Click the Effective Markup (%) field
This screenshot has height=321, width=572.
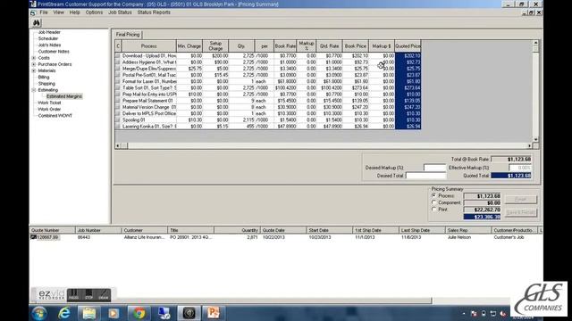click(520, 168)
